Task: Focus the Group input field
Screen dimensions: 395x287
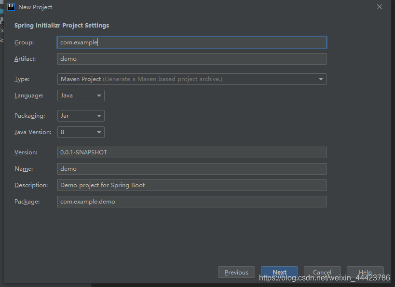Action: (191, 42)
